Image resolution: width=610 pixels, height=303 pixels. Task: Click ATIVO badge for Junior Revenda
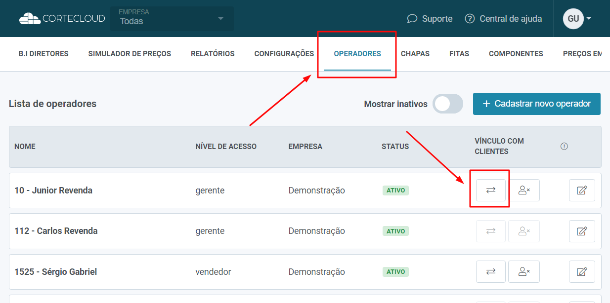[395, 190]
